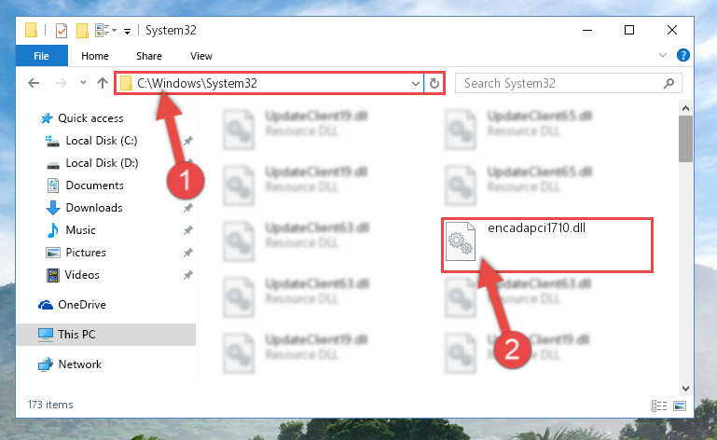The width and height of the screenshot is (717, 440).
Task: Open the File menu tab
Action: coord(41,56)
